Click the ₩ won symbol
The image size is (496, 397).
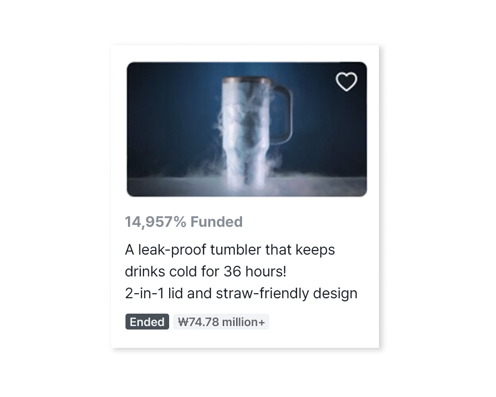coord(183,322)
